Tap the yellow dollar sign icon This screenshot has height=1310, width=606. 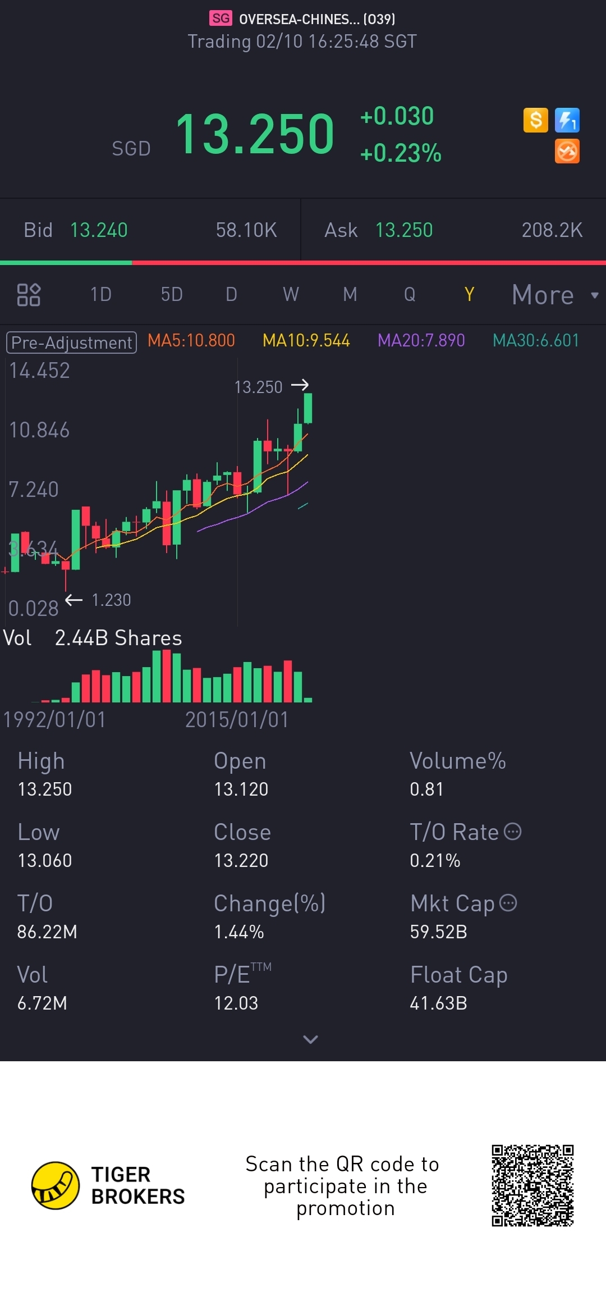[535, 120]
